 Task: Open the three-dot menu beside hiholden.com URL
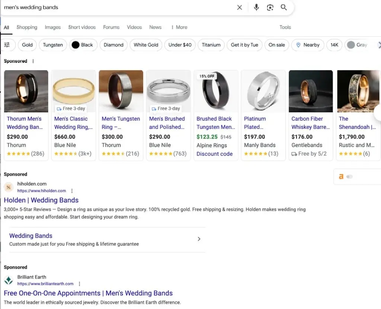(x=72, y=191)
